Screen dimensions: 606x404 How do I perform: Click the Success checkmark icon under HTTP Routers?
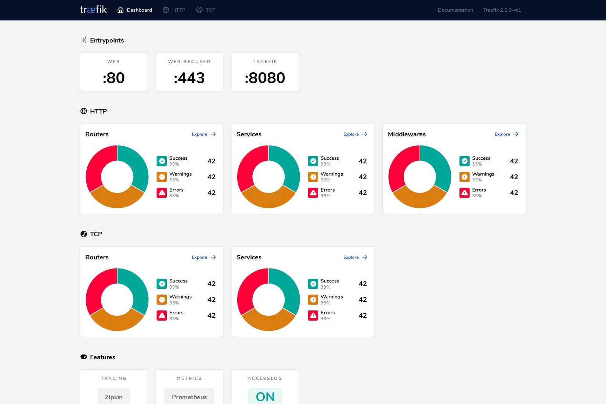pyautogui.click(x=162, y=161)
